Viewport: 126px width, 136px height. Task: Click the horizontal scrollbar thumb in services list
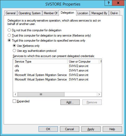click(x=41, y=94)
